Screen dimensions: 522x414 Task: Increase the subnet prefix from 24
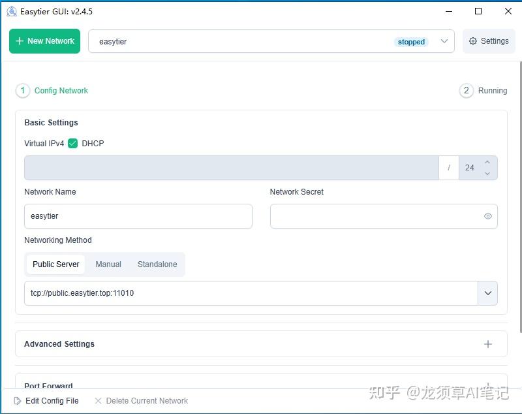(x=487, y=162)
